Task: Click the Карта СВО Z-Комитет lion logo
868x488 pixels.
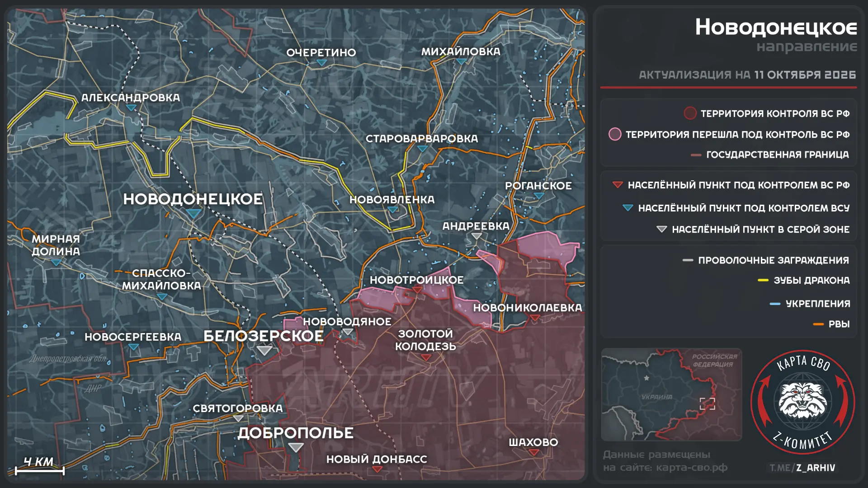Action: (802, 402)
